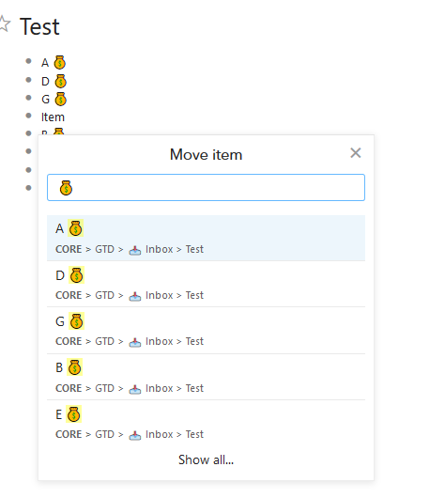
Task: Click money bag emoji on item A
Action: 59,62
